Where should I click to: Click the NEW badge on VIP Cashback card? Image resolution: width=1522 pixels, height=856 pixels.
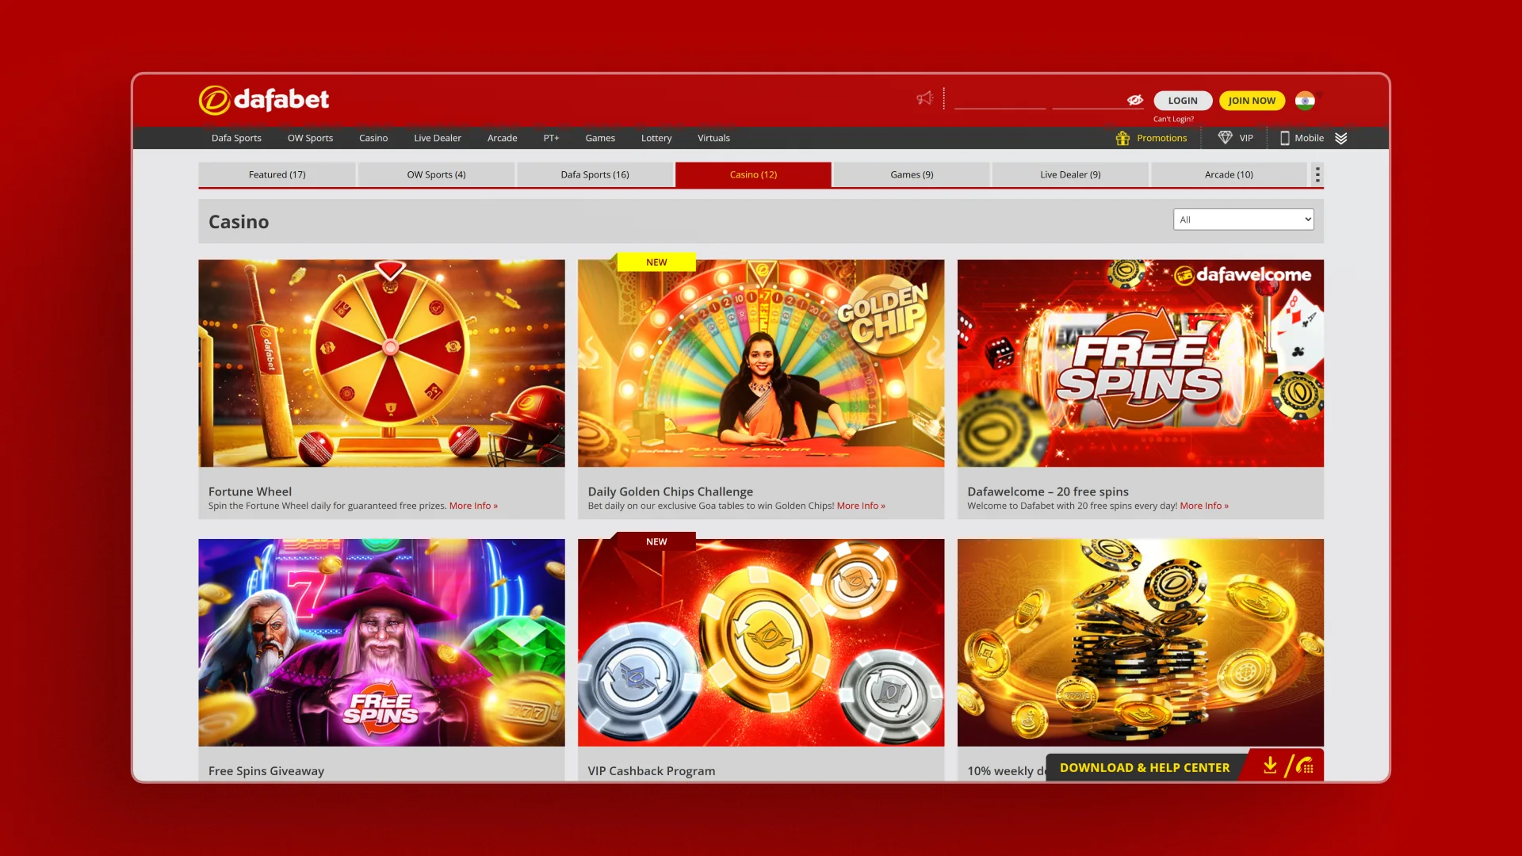(656, 541)
